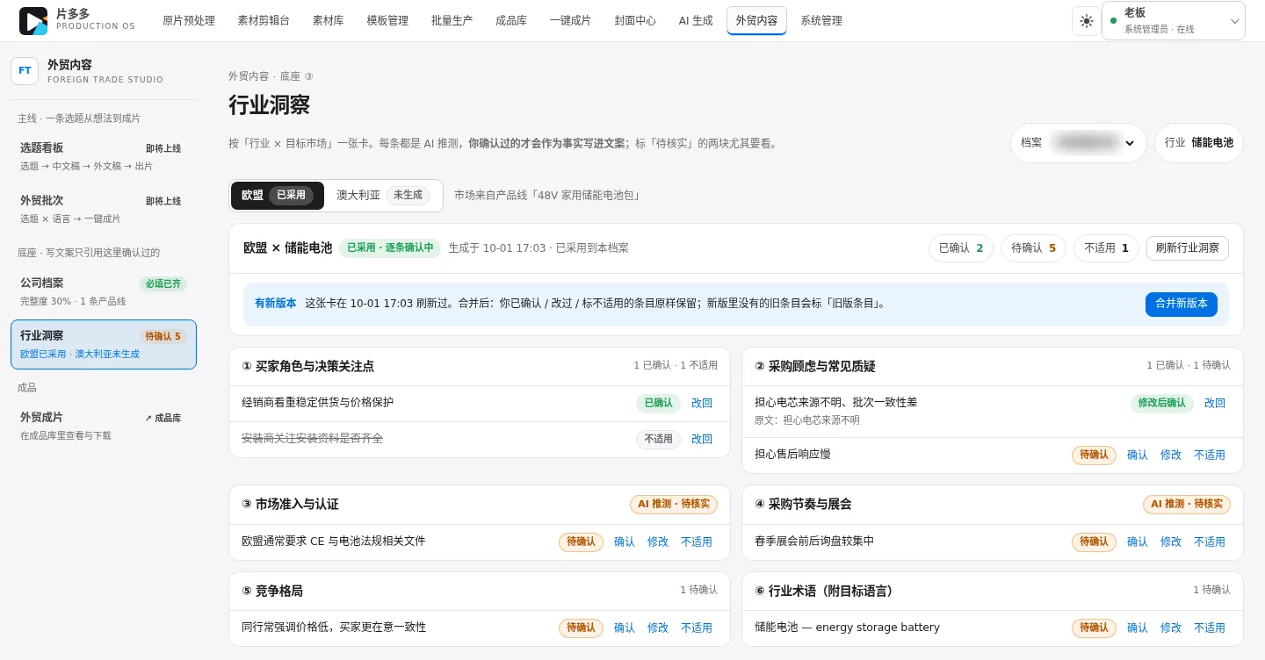Screen dimensions: 1265x660
Task: Confirm the 同行常强调价格低 item
Action: tap(625, 628)
